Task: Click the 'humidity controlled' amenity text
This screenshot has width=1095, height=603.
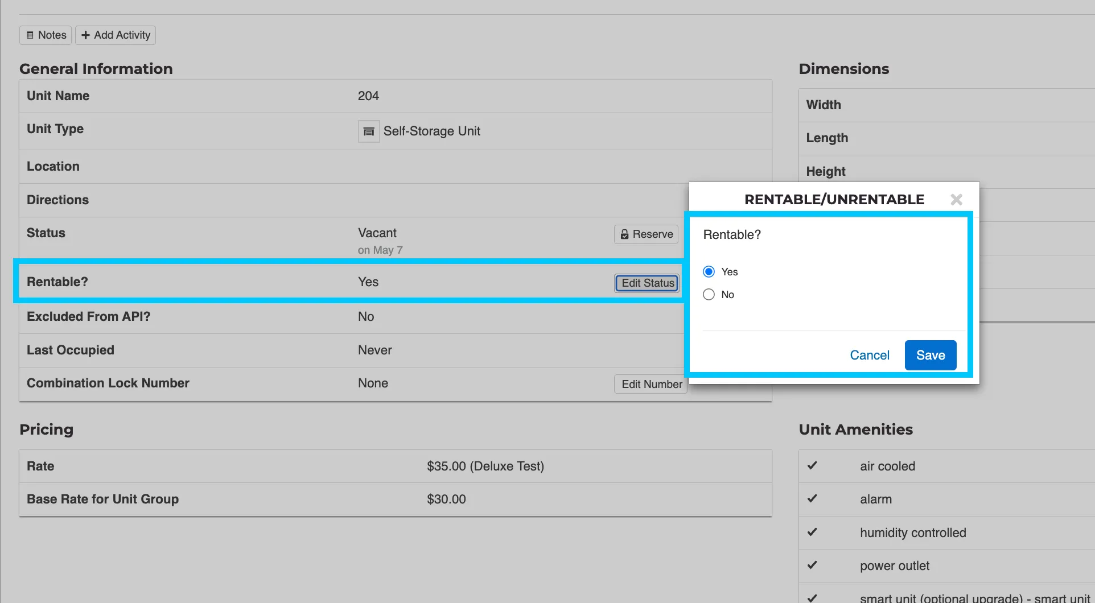Action: click(913, 533)
